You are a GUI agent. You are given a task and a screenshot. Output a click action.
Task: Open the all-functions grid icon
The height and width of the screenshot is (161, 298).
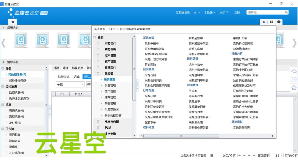(x=271, y=22)
